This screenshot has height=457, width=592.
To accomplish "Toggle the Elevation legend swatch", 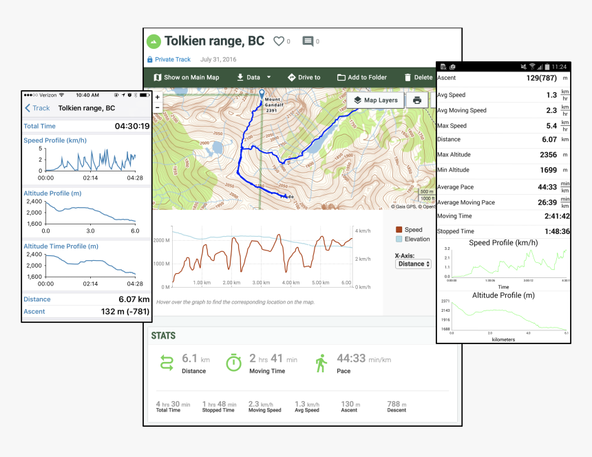I will click(x=399, y=240).
